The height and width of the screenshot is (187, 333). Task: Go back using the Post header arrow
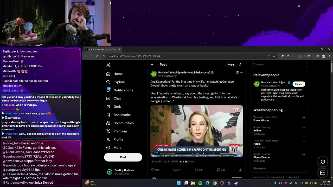coord(152,65)
